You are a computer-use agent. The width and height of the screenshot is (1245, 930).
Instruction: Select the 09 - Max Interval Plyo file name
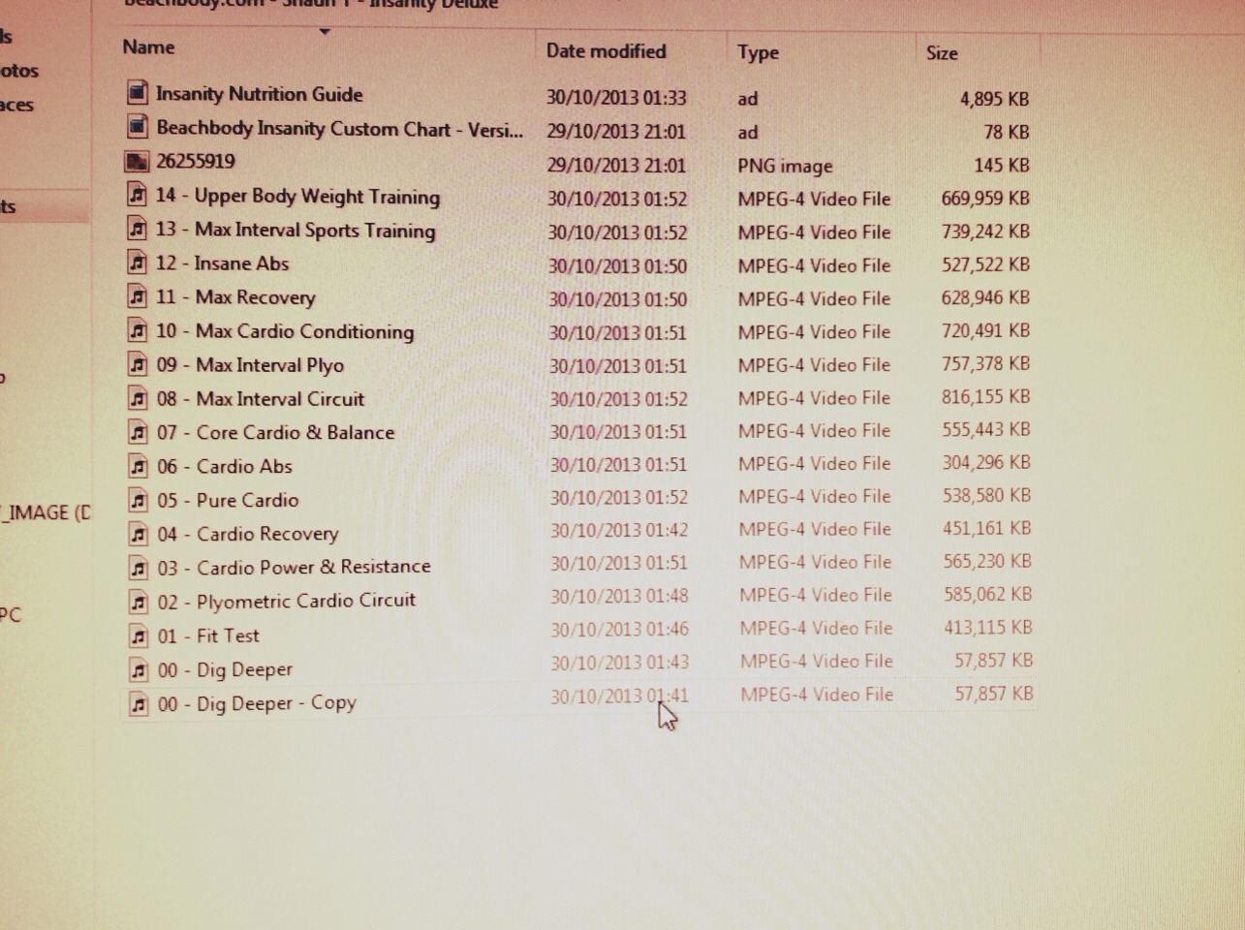pos(250,365)
